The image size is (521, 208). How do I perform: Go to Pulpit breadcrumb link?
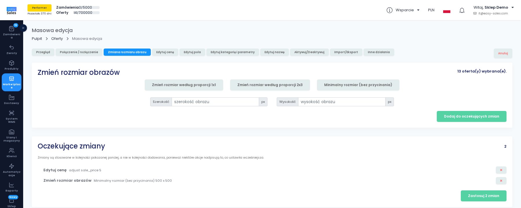37,39
